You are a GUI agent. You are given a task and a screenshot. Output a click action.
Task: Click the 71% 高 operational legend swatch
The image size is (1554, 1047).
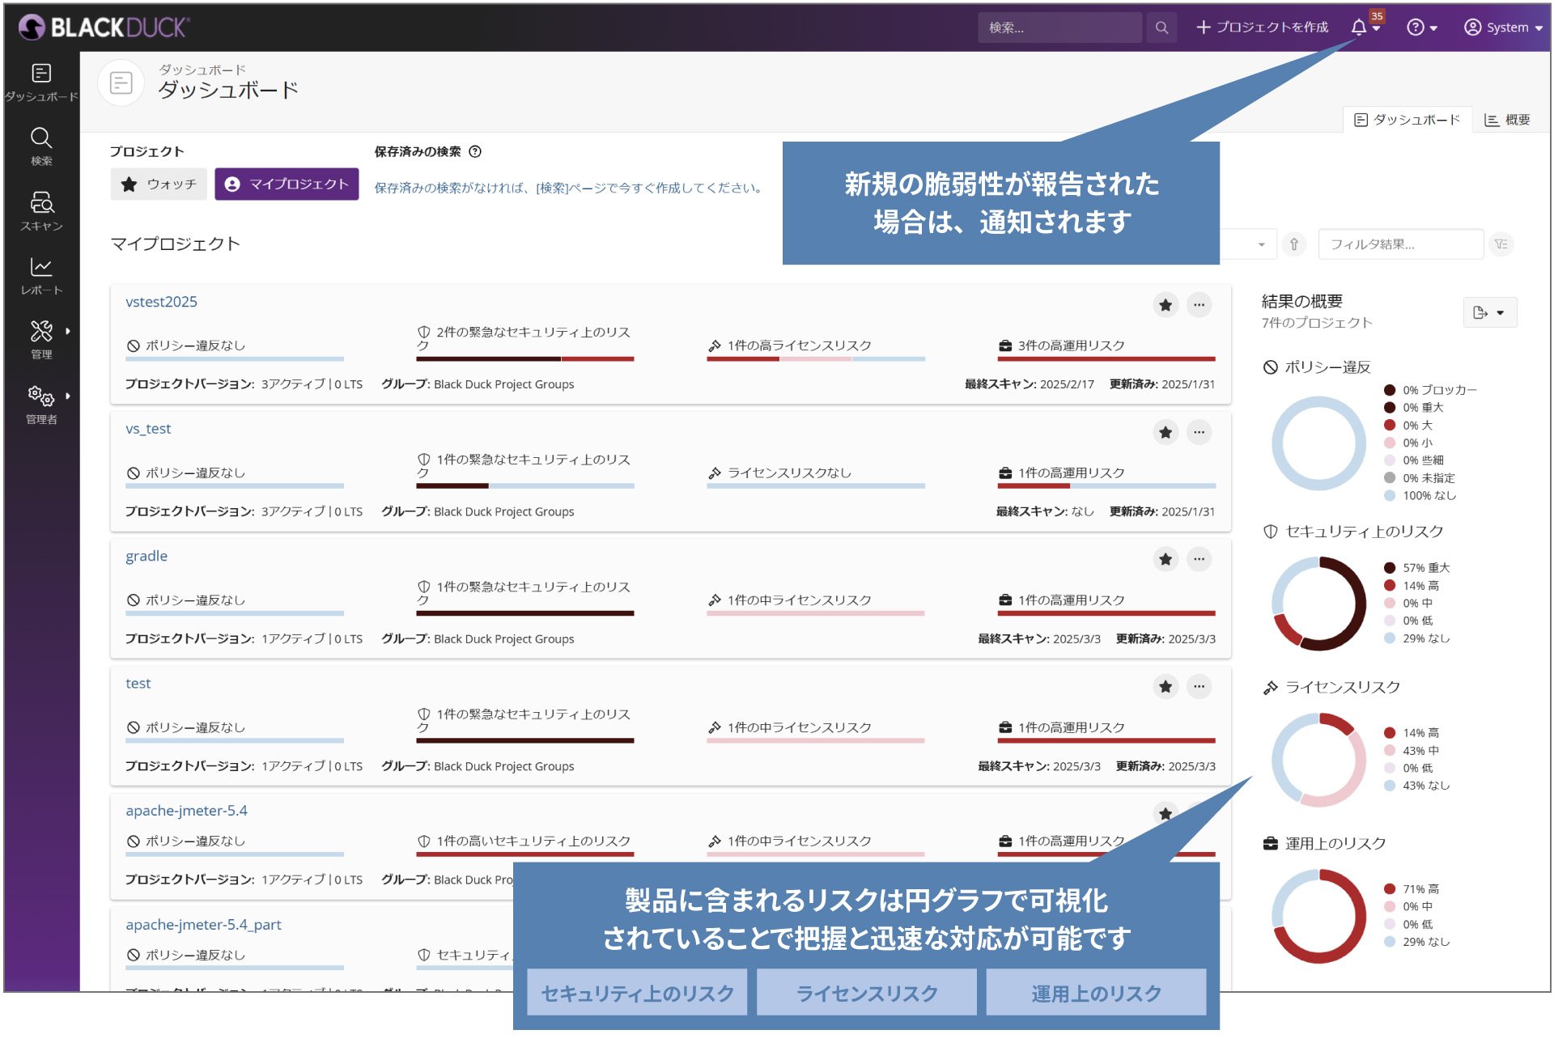coord(1390,889)
